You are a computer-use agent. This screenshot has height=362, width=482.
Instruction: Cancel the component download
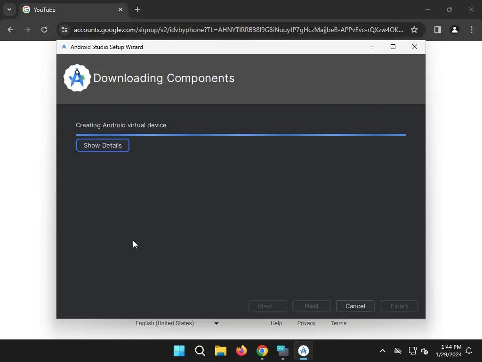coord(355,306)
